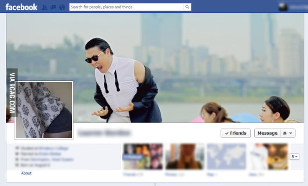Toggle the Friends checkmark button
The image size is (308, 186).
235,133
